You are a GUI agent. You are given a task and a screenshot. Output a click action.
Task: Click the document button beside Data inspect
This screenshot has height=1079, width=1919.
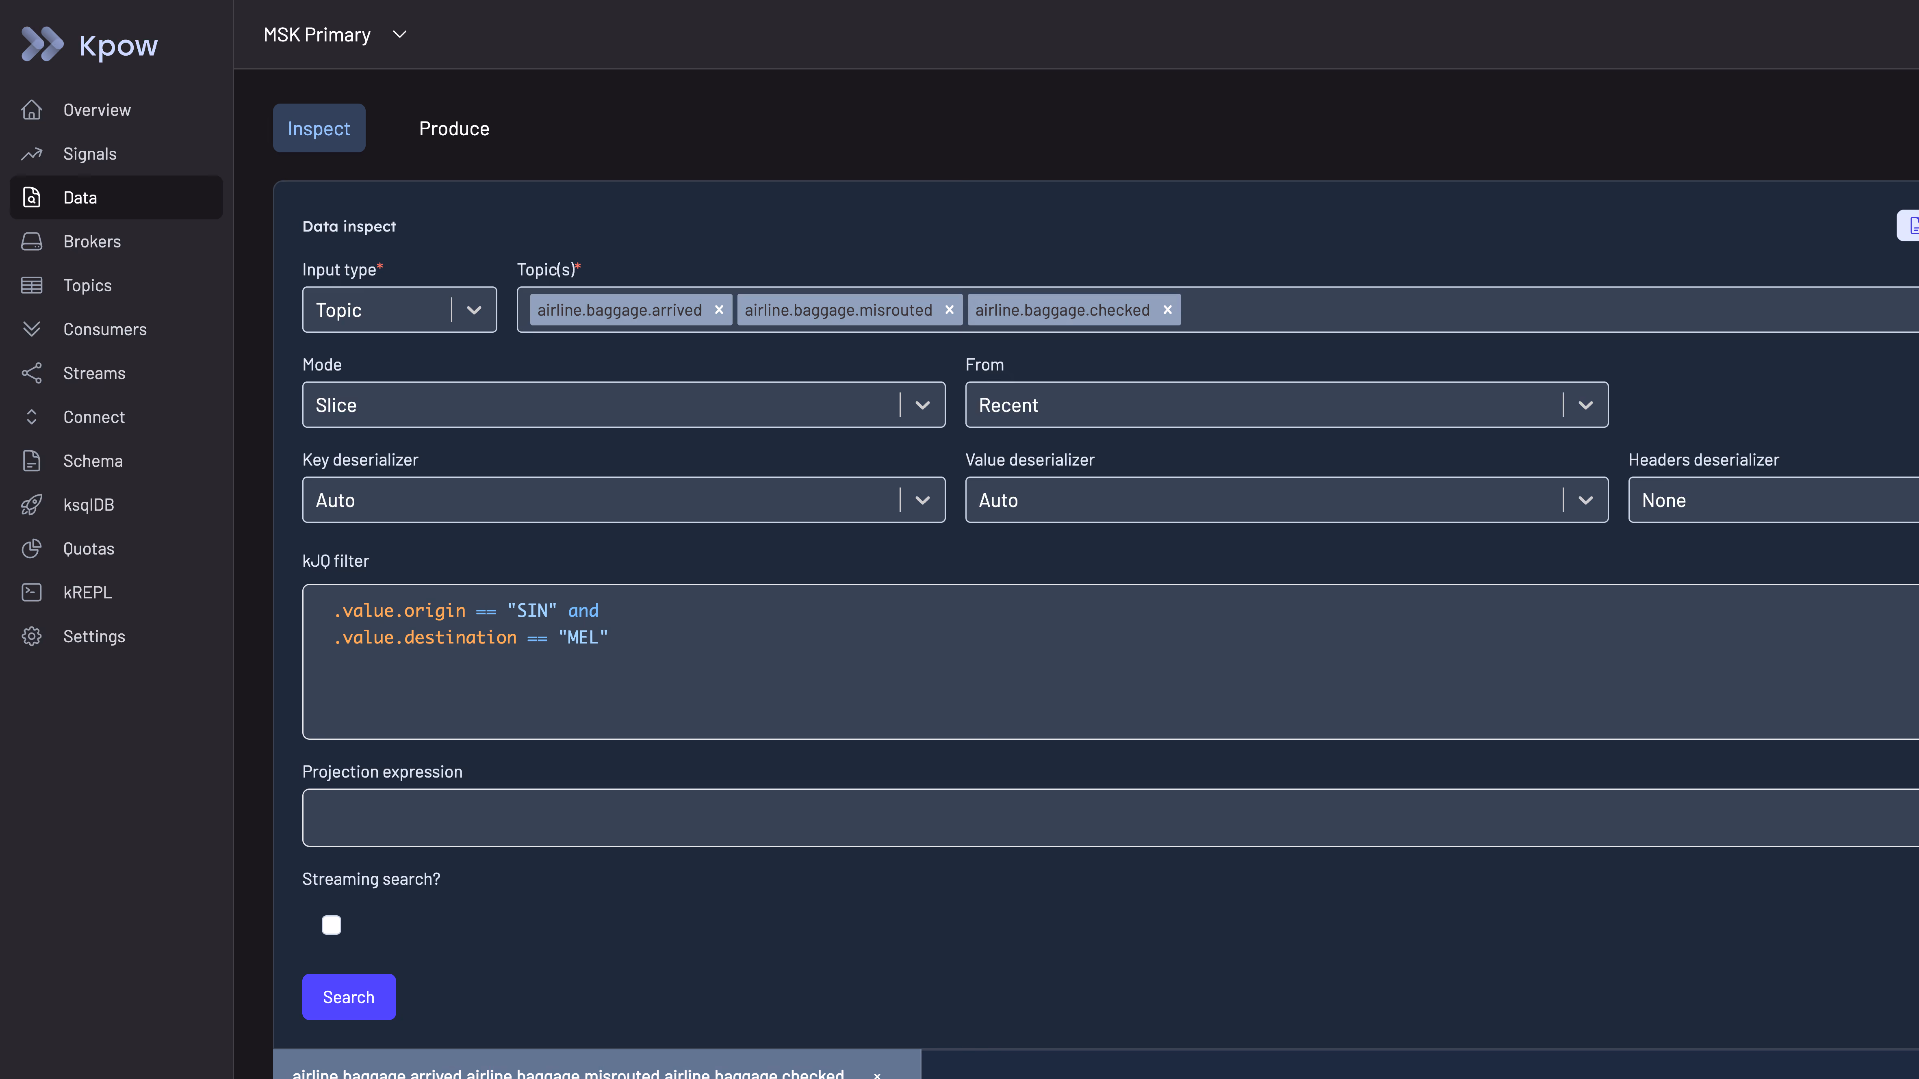point(1908,225)
